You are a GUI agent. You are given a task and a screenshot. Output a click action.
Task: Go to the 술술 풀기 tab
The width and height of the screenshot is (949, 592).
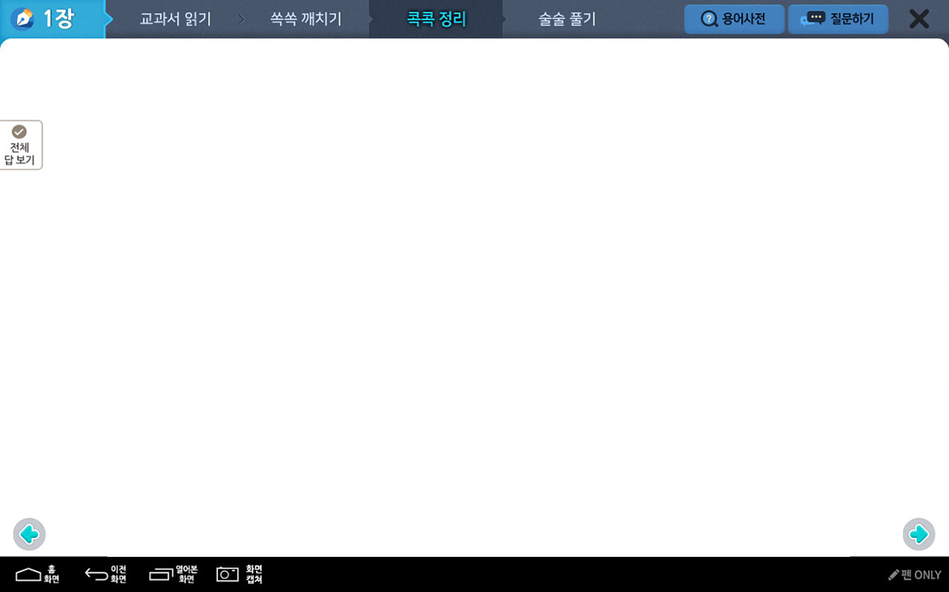click(567, 20)
